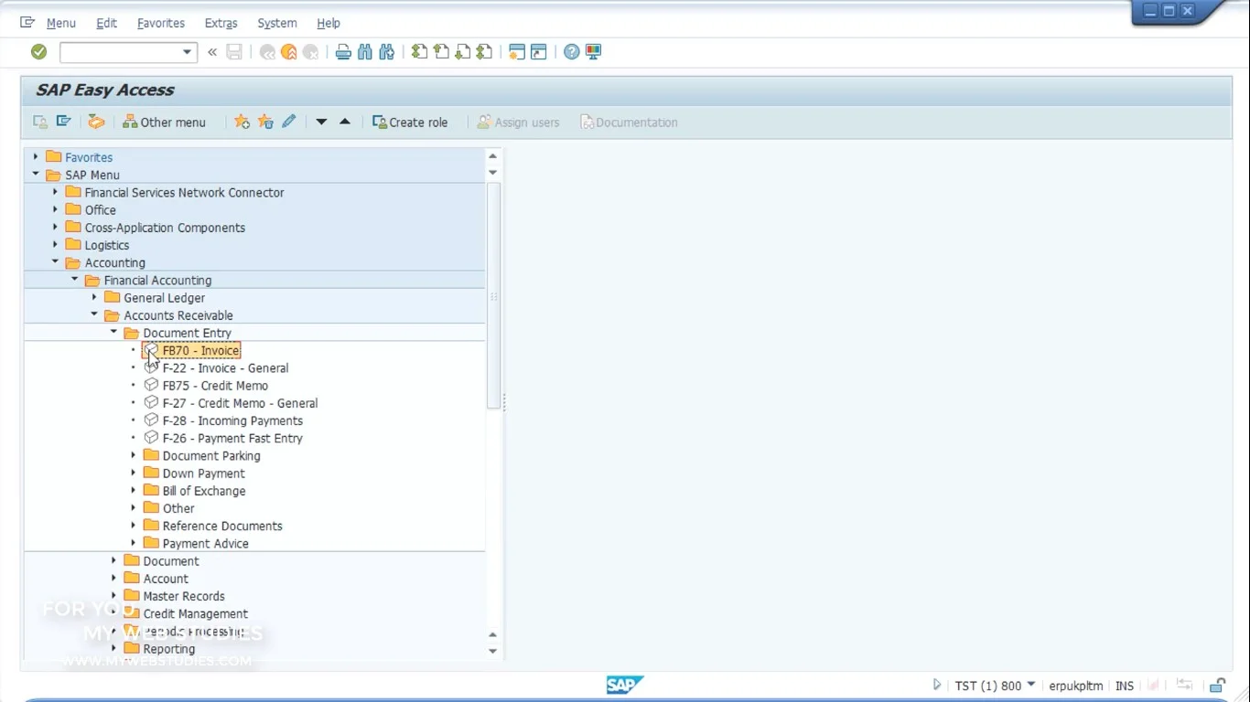Screen dimensions: 1250x702
Task: Collapse the Document Entry folder
Action: 113,333
